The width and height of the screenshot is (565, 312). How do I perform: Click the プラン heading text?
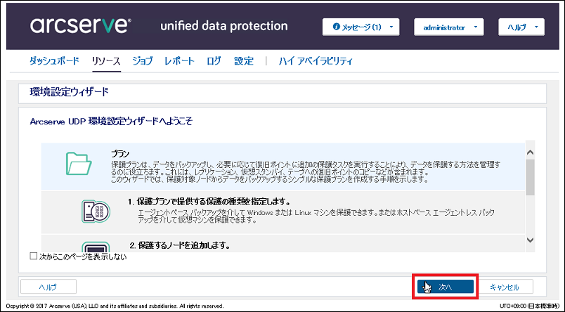[120, 154]
